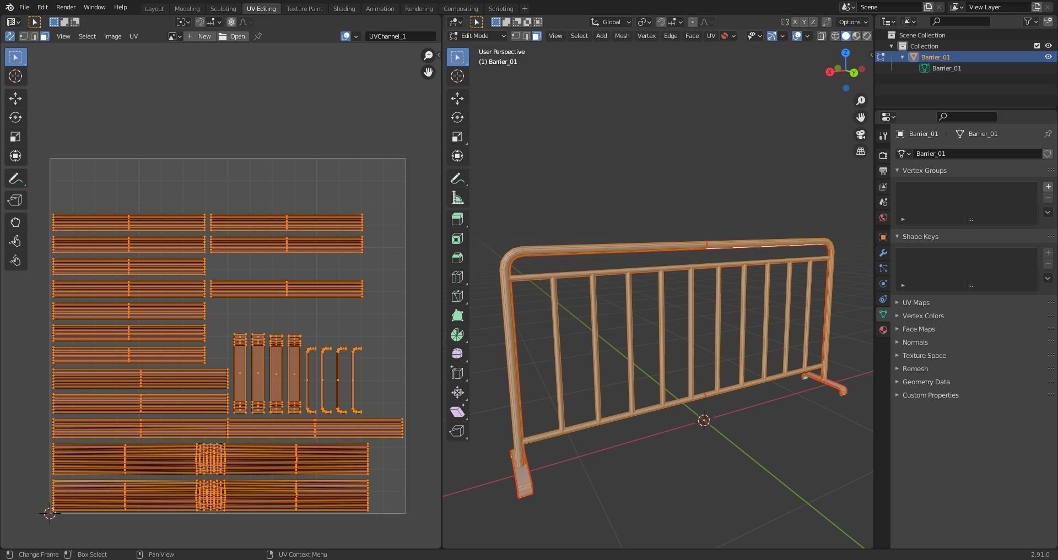The image size is (1058, 560).
Task: Switch to wireframe viewport shading
Action: coord(835,36)
